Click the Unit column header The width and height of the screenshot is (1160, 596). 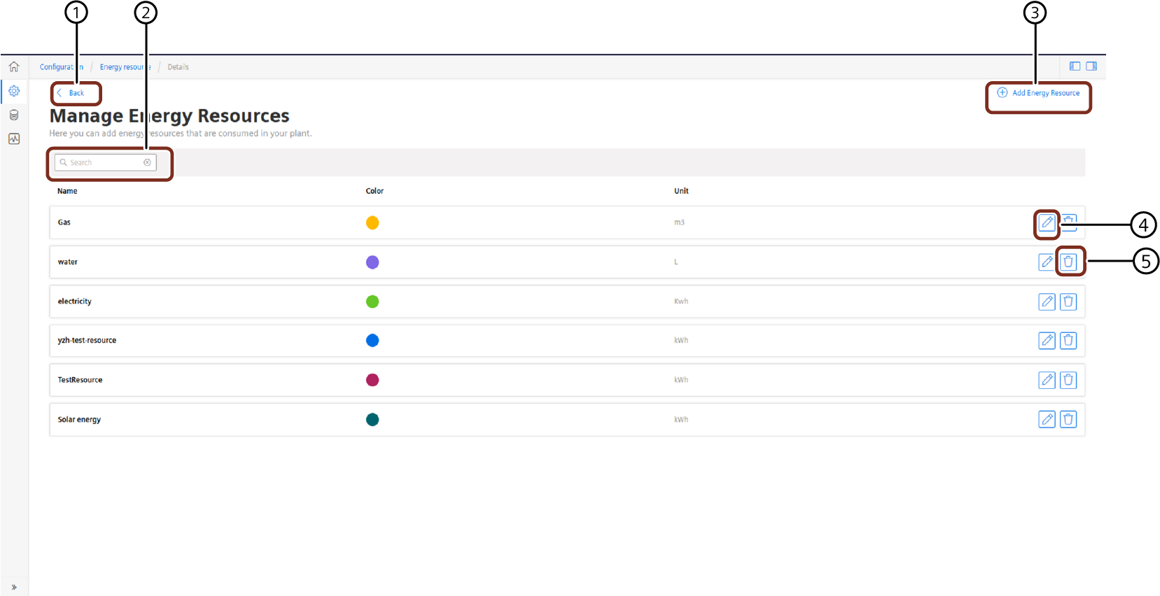tap(681, 191)
